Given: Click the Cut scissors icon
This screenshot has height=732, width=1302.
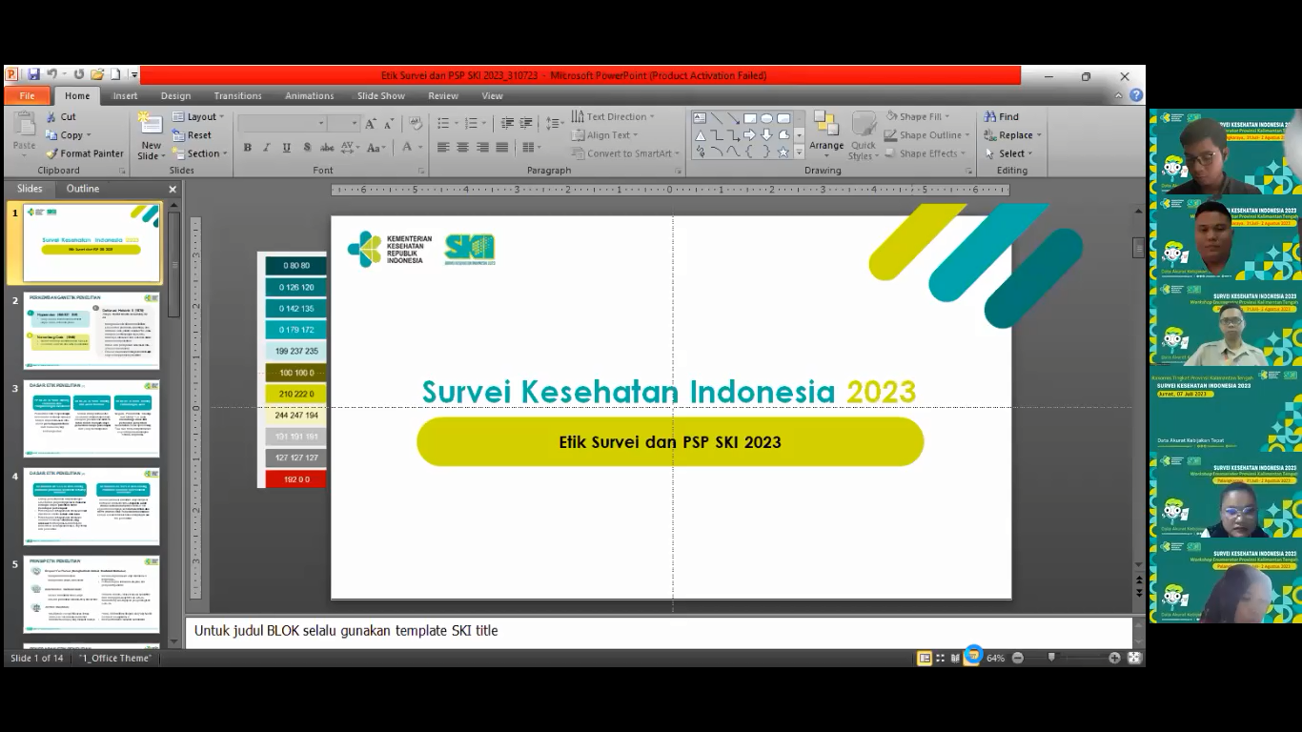Looking at the screenshot, I should point(51,117).
